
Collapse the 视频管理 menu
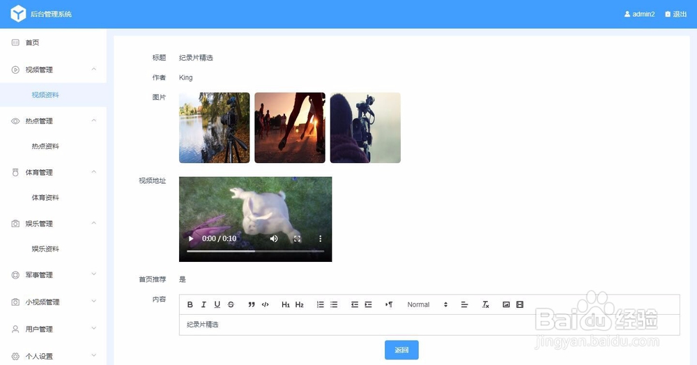click(53, 70)
